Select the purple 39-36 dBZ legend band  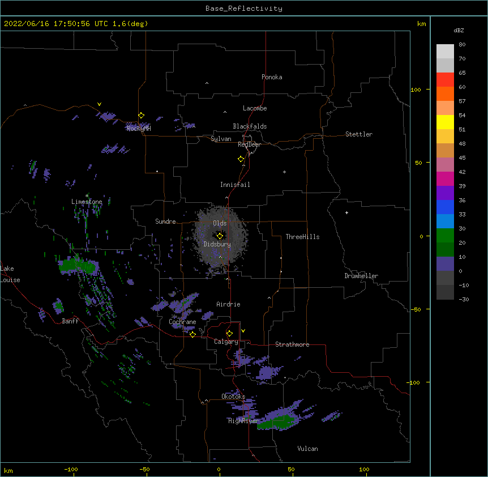point(445,193)
